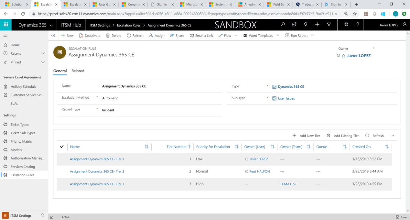Click the Escalation Rule entity icon
Screen dimensions: 410x220
(59, 52)
